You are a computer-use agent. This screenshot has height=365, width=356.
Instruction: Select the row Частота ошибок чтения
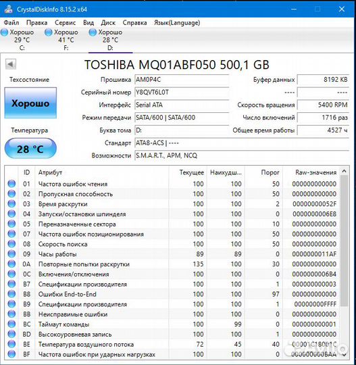(x=172, y=184)
